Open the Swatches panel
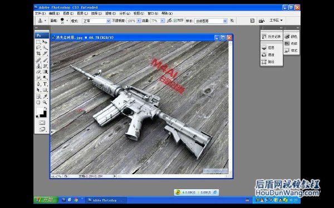This screenshot has height=208, width=334. click(291, 43)
